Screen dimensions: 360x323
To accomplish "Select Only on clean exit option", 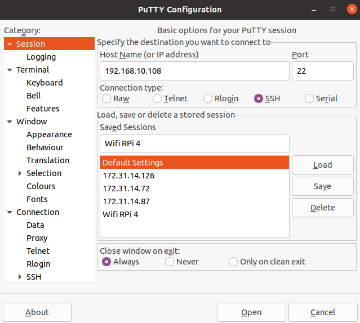I will [x=233, y=262].
